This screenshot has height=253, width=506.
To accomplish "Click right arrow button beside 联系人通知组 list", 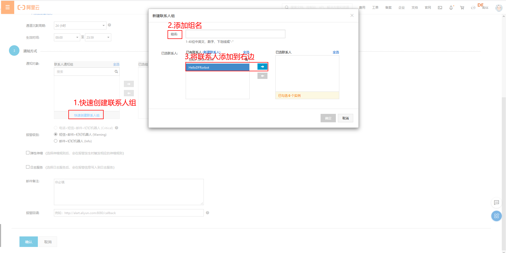I will click(x=129, y=84).
